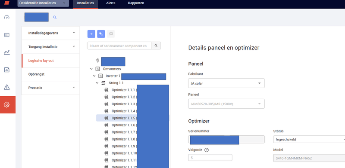
Task: Click the Optimizer 1.1.7 panel icon
Action: (107, 132)
